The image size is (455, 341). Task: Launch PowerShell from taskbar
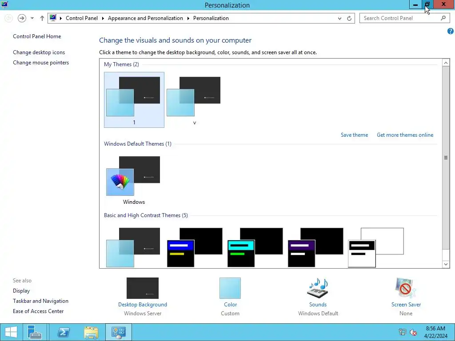pyautogui.click(x=63, y=332)
